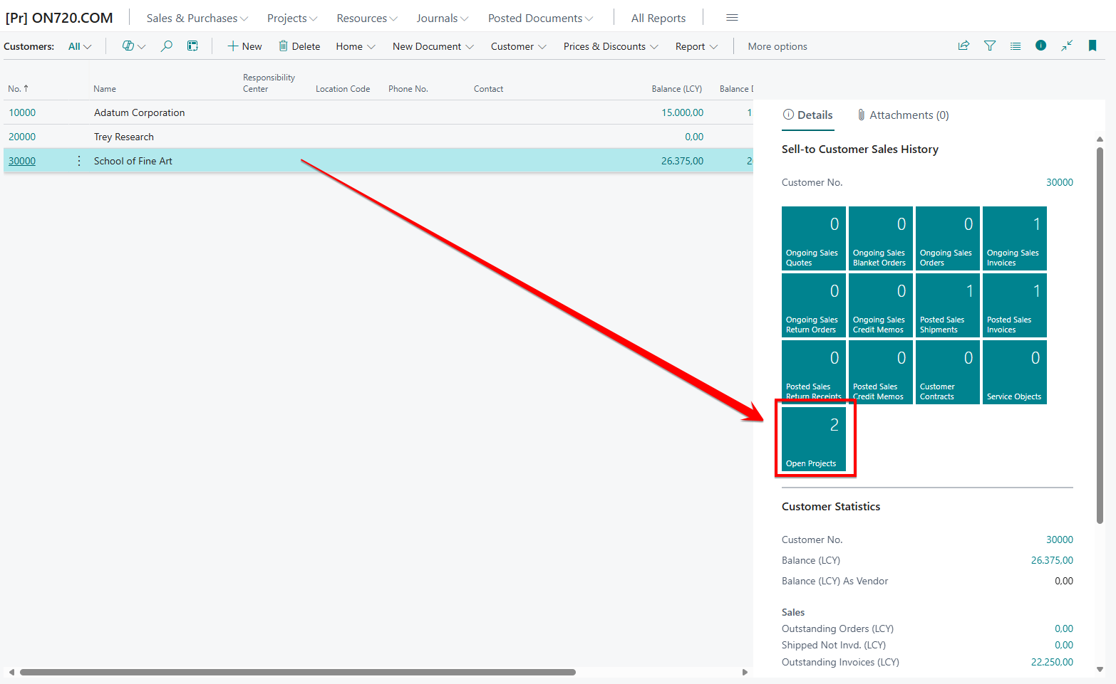Open the Posted Sales Shipments tile
Image resolution: width=1116 pixels, height=684 pixels.
(948, 305)
